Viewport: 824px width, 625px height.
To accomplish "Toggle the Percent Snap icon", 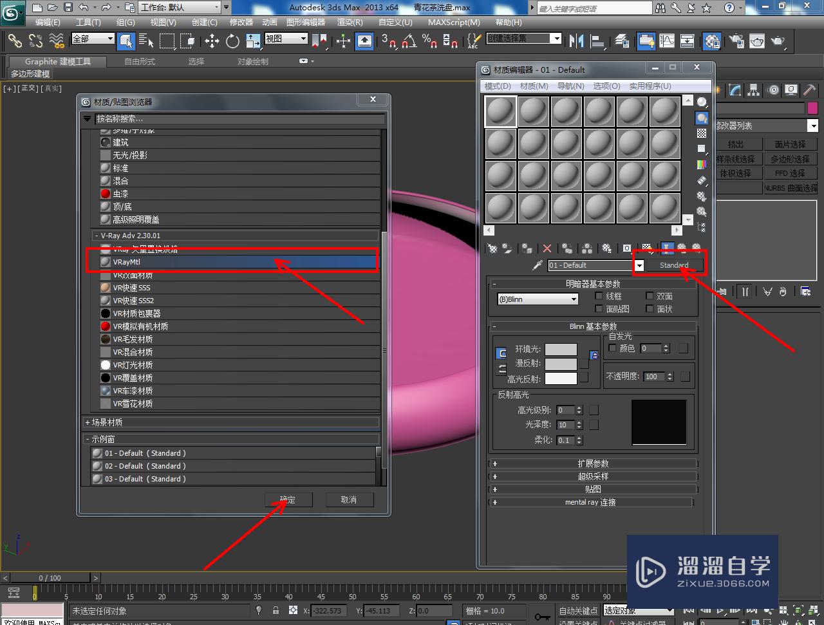I will 430,41.
